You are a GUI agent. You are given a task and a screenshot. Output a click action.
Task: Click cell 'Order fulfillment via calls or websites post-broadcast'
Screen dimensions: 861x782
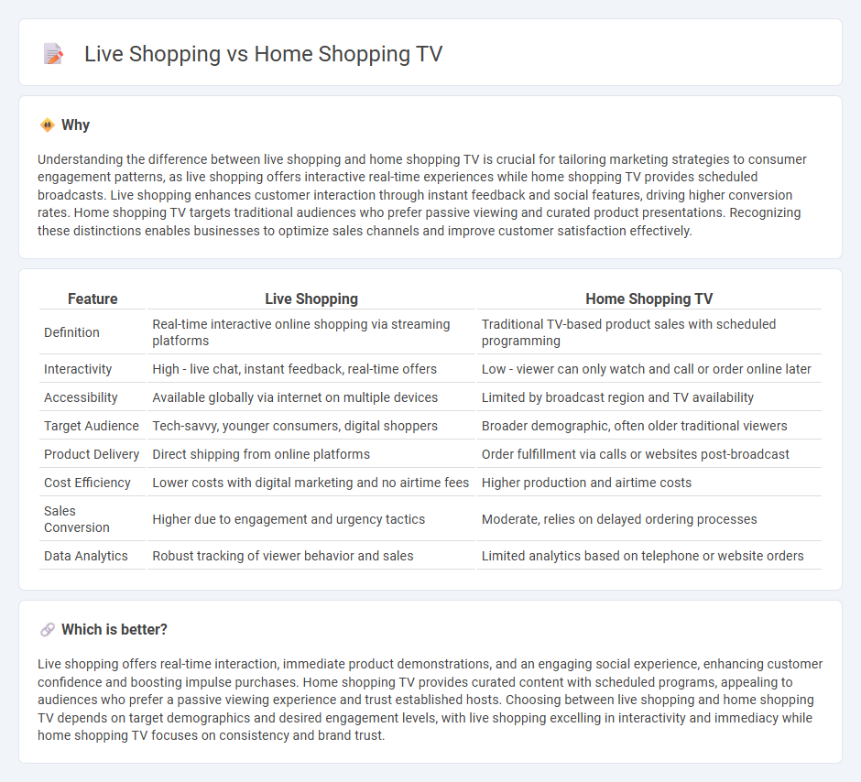tap(649, 455)
